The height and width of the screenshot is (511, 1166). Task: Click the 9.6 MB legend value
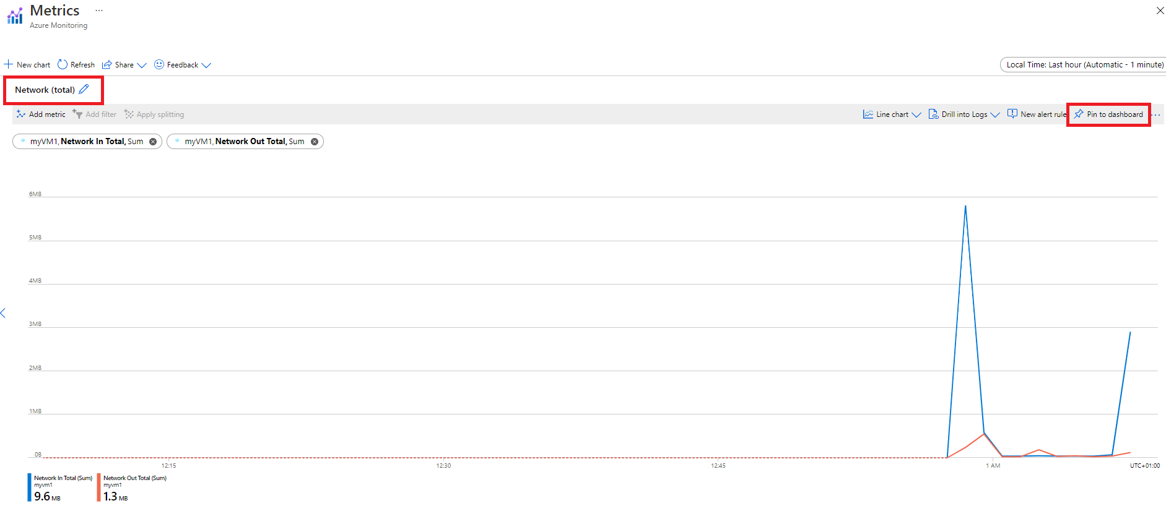click(47, 496)
